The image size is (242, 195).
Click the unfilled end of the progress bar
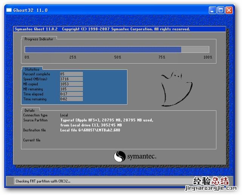(195, 49)
